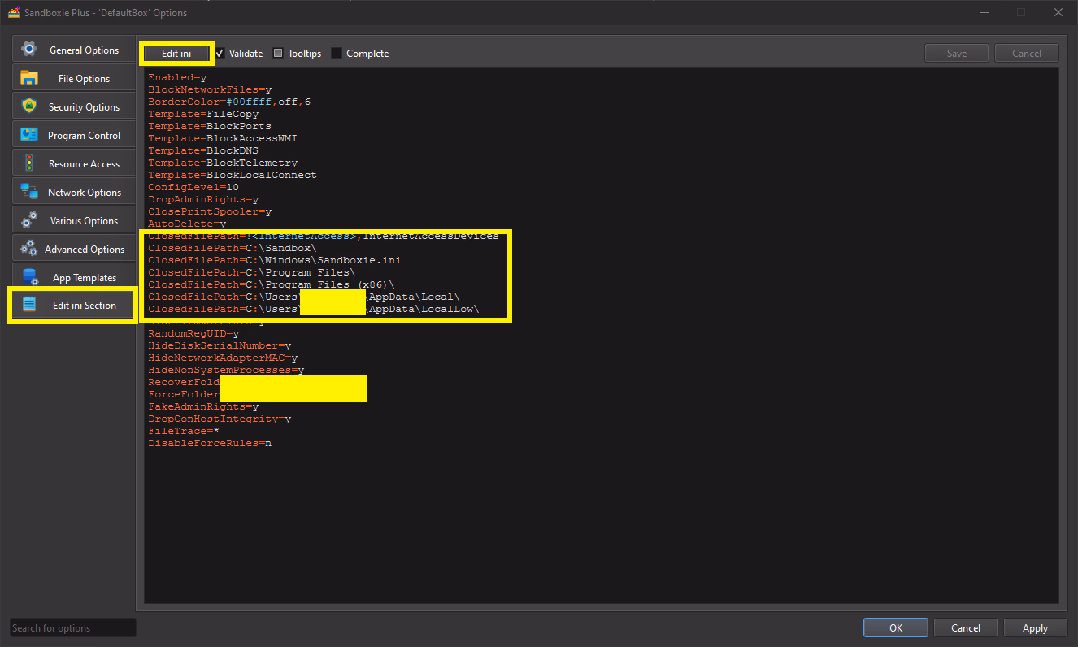The height and width of the screenshot is (647, 1078).
Task: Click the Resource Access traffic light icon
Action: [29, 163]
